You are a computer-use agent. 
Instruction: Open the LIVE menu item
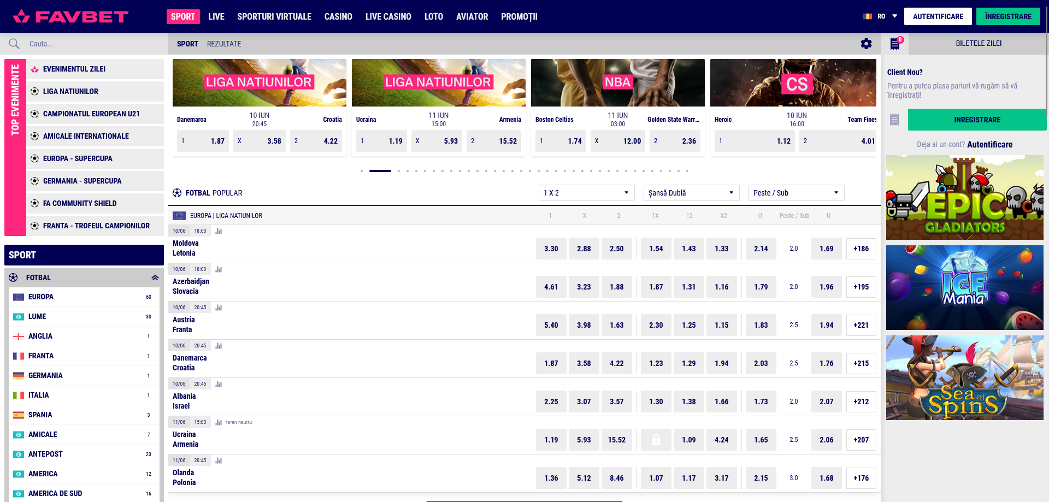click(x=216, y=16)
